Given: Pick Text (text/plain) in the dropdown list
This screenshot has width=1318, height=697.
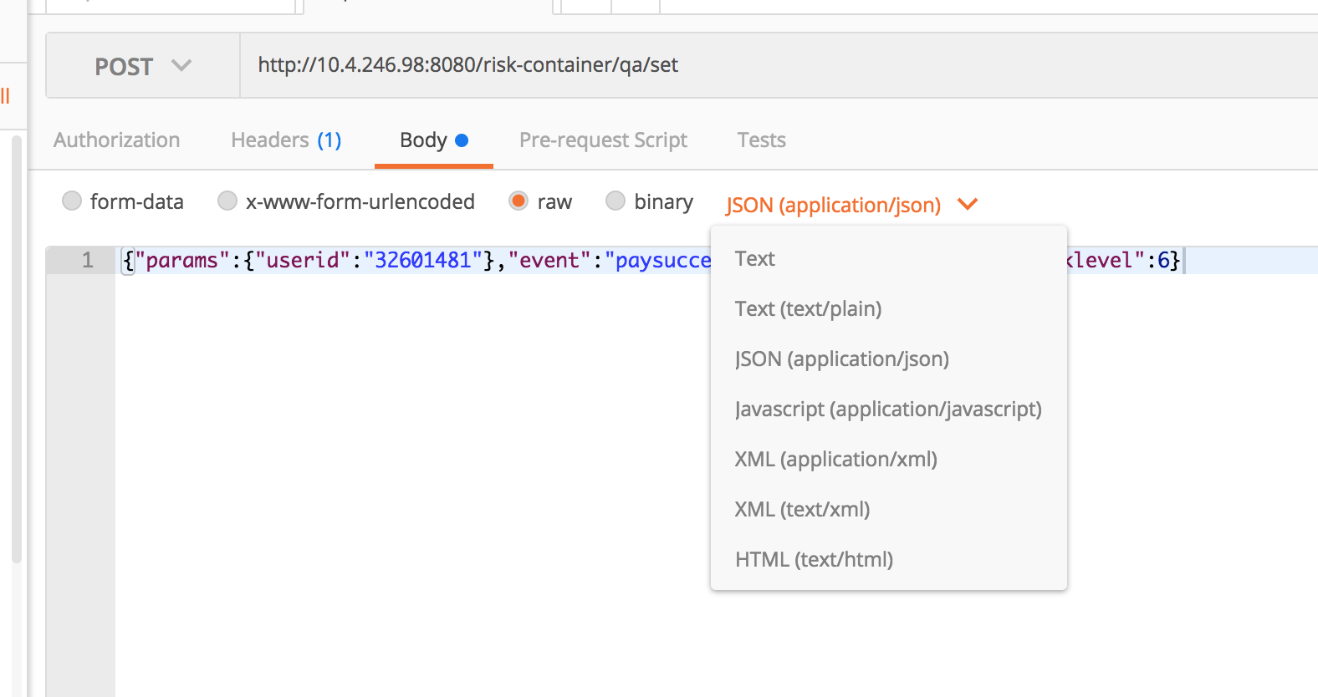Looking at the screenshot, I should point(808,309).
